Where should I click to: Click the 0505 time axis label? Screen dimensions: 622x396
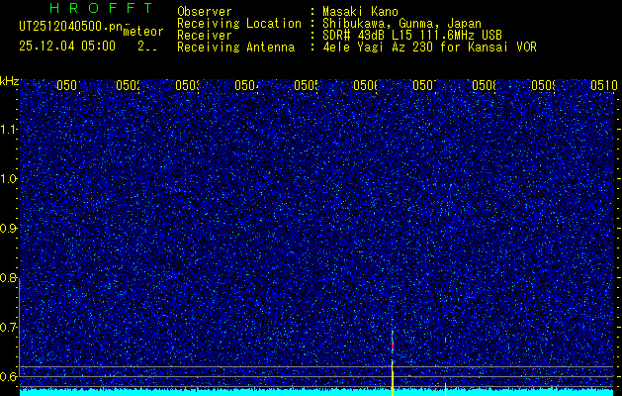point(306,85)
